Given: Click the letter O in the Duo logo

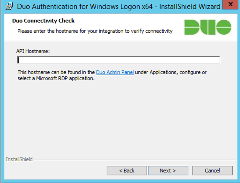Looking at the screenshot, I should click(x=224, y=27).
